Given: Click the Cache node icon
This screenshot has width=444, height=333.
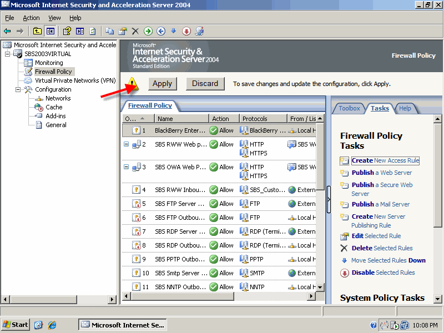Looking at the screenshot, I should [38, 107].
